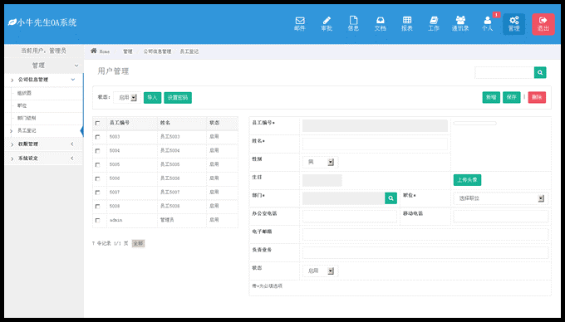Click the 电子邮箱 input field
This screenshot has width=565, height=322.
(x=425, y=235)
